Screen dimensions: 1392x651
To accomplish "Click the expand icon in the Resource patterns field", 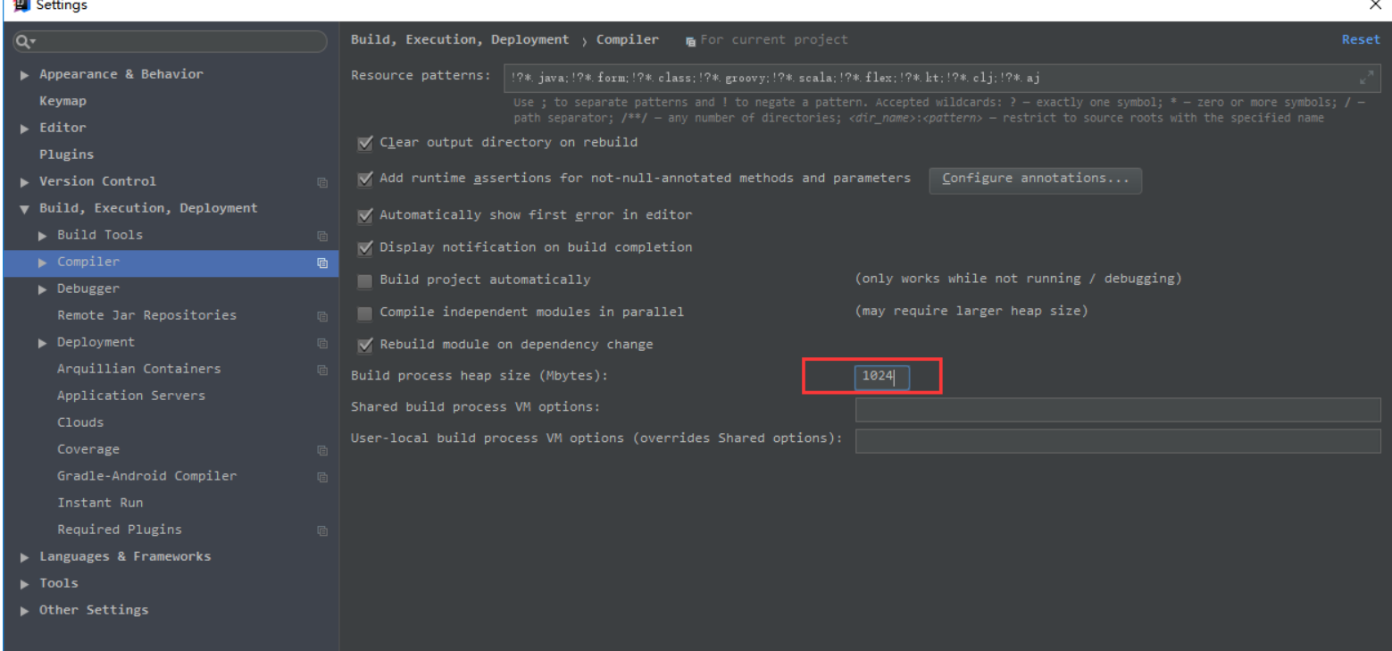I will click(x=1366, y=78).
